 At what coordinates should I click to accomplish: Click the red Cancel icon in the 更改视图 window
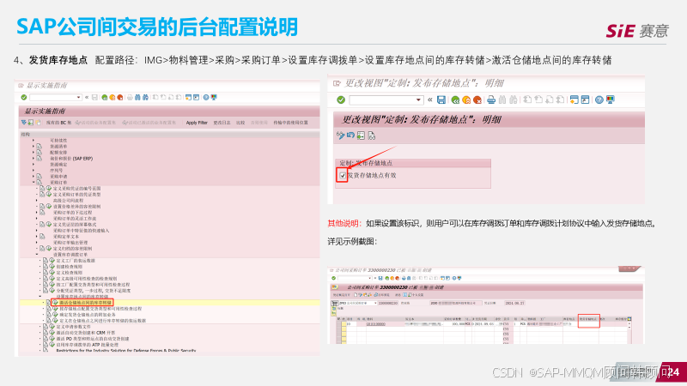[x=477, y=100]
